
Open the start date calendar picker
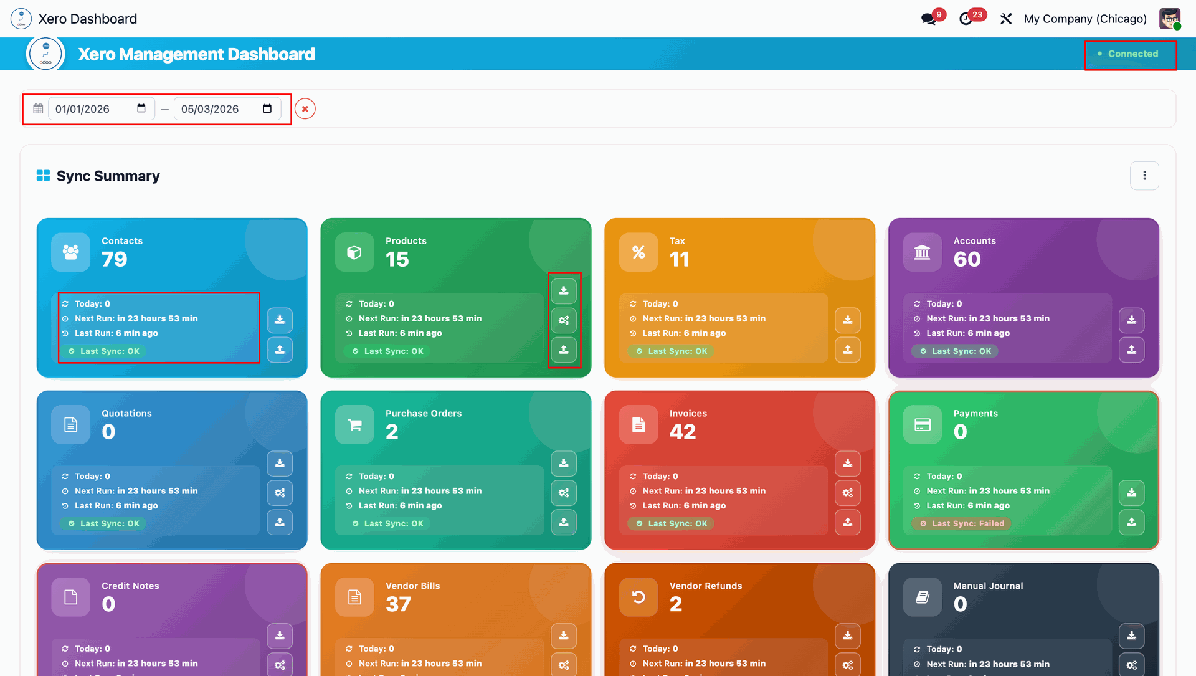[x=141, y=108]
